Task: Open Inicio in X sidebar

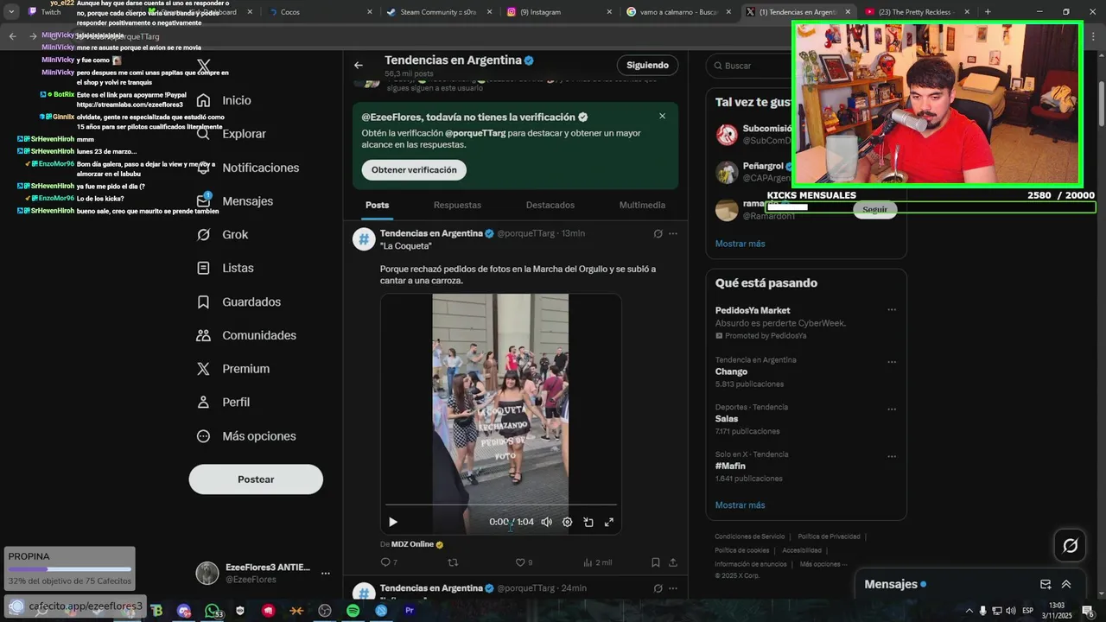Action: point(224,100)
